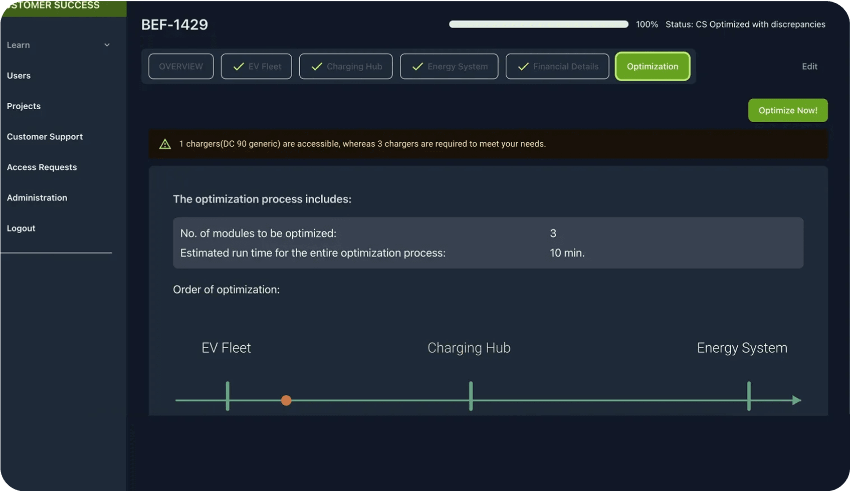The height and width of the screenshot is (491, 850).
Task: Select the EV Fleet timeline tick mark
Action: 228,396
